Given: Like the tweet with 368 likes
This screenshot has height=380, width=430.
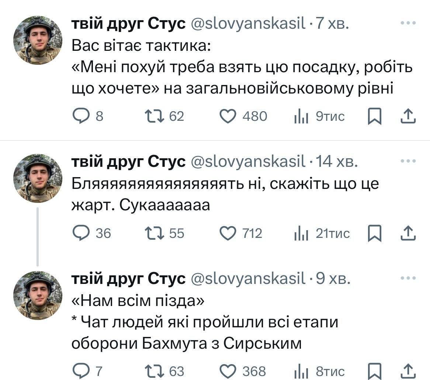Looking at the screenshot, I should tap(228, 370).
